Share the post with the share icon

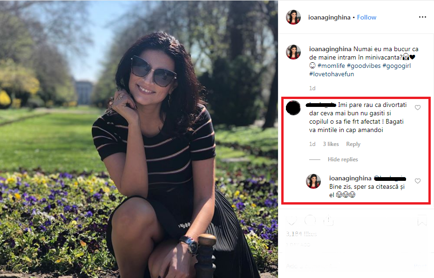pyautogui.click(x=328, y=221)
